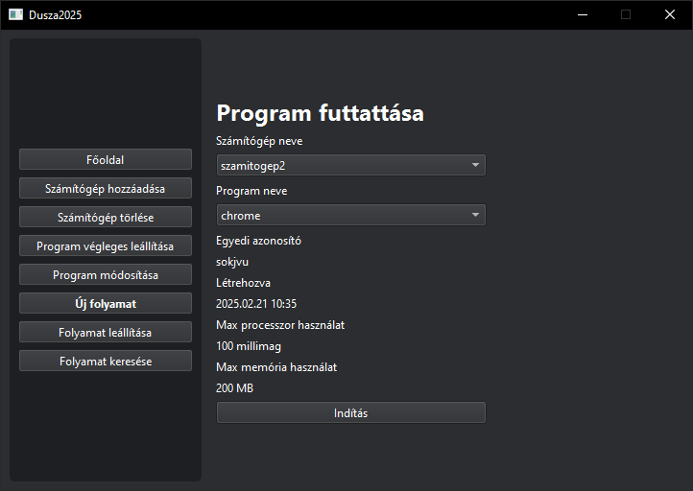Open the Program neve combo box showing chrome
693x491 pixels.
[x=341, y=215]
